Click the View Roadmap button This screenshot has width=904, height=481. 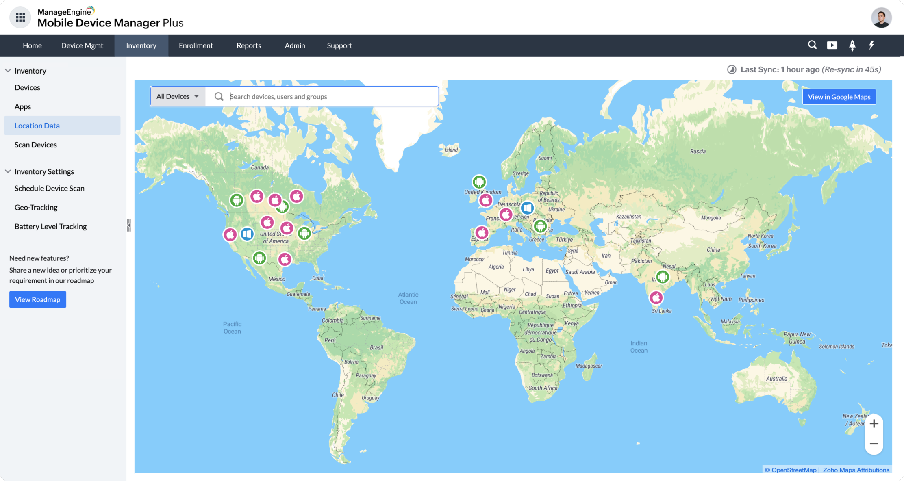pyautogui.click(x=37, y=299)
